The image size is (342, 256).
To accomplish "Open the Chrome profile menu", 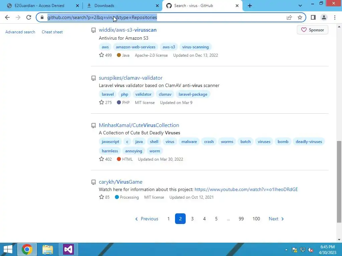I will (324, 17).
